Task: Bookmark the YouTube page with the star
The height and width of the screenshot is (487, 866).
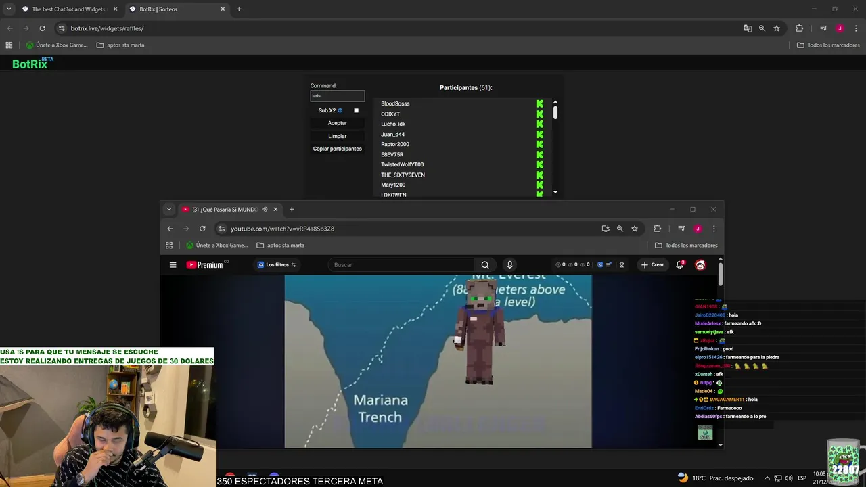Action: coord(635,229)
